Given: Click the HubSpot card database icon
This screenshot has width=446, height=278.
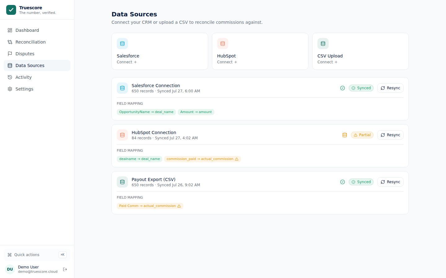Looking at the screenshot, I should (223, 44).
